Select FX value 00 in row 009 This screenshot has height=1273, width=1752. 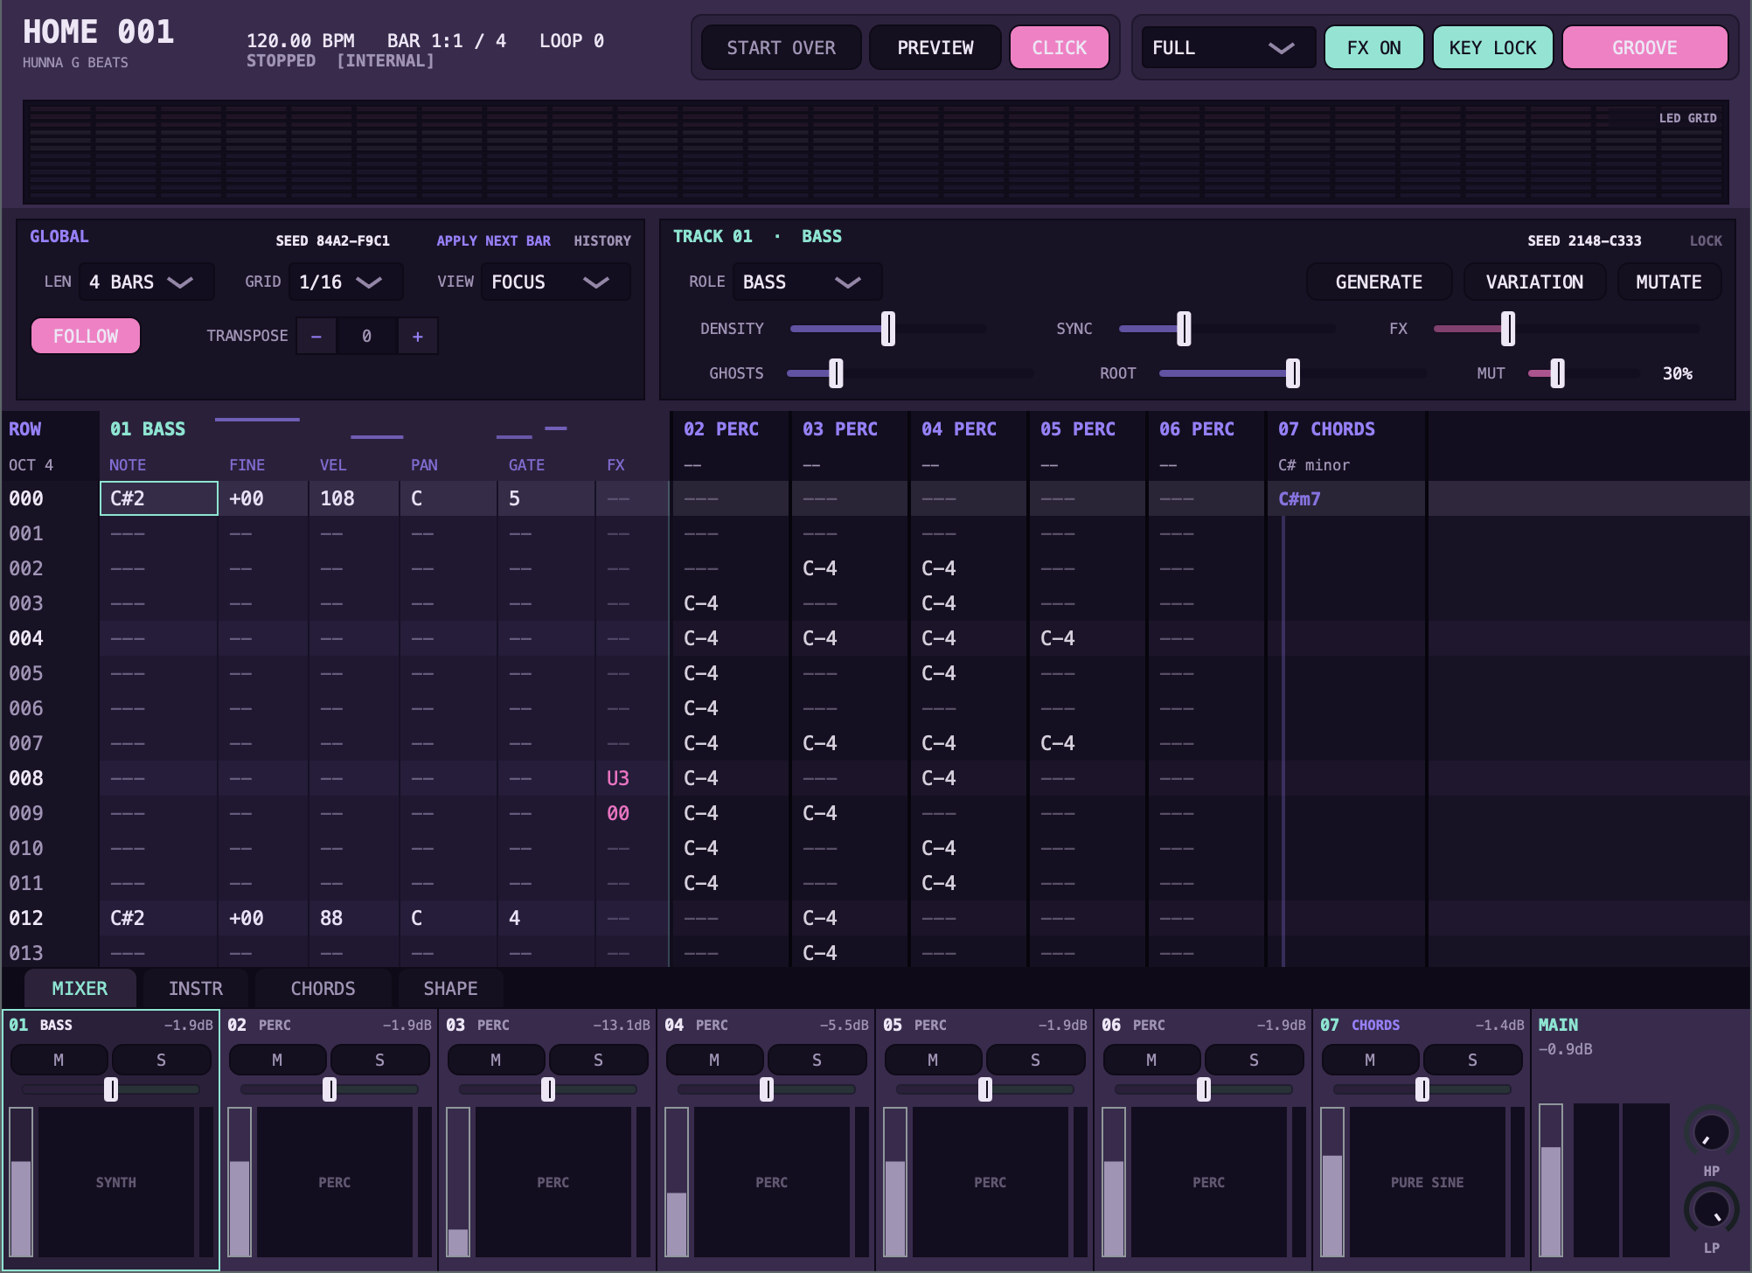tap(632, 813)
